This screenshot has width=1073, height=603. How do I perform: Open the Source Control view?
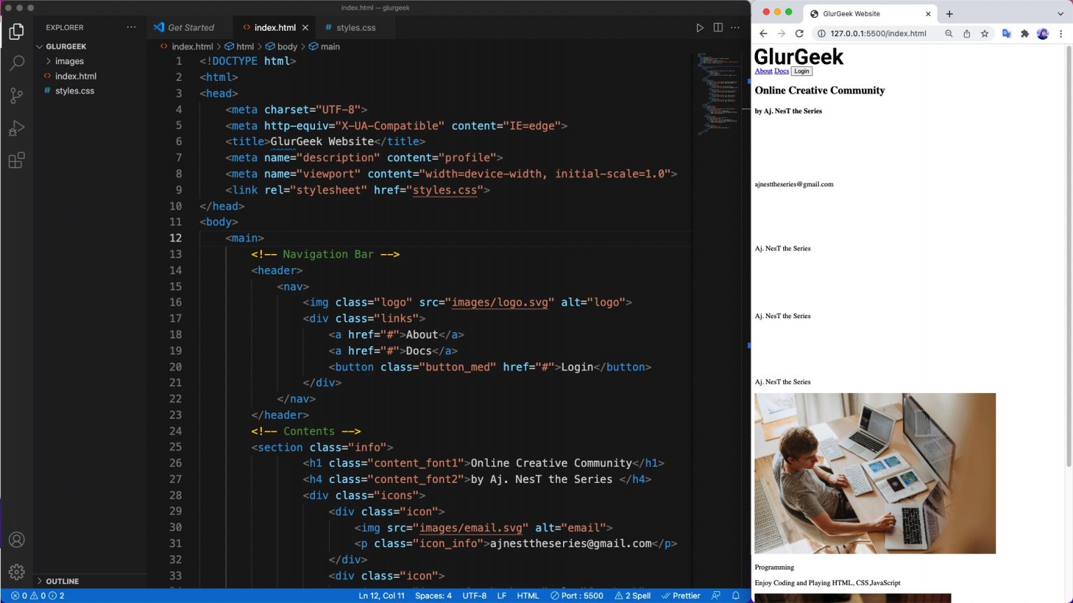point(17,96)
